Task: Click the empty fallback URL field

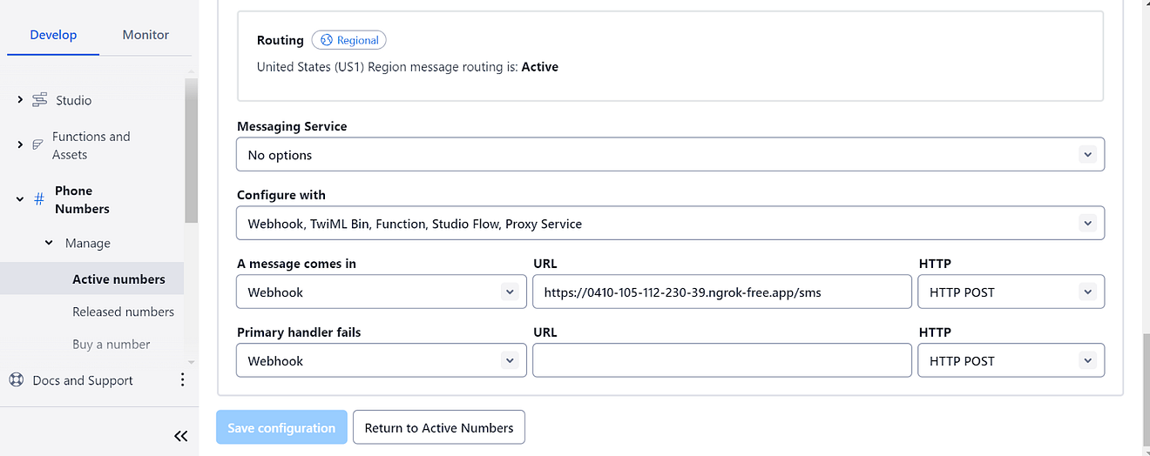Action: 721,360
